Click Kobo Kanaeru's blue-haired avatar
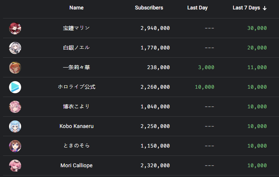This screenshot has height=177, width=279. [x=15, y=126]
